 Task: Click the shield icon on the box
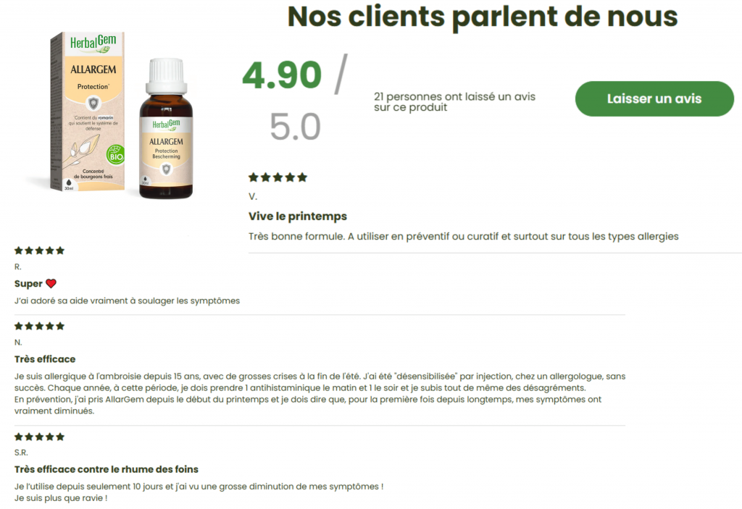coord(93,103)
